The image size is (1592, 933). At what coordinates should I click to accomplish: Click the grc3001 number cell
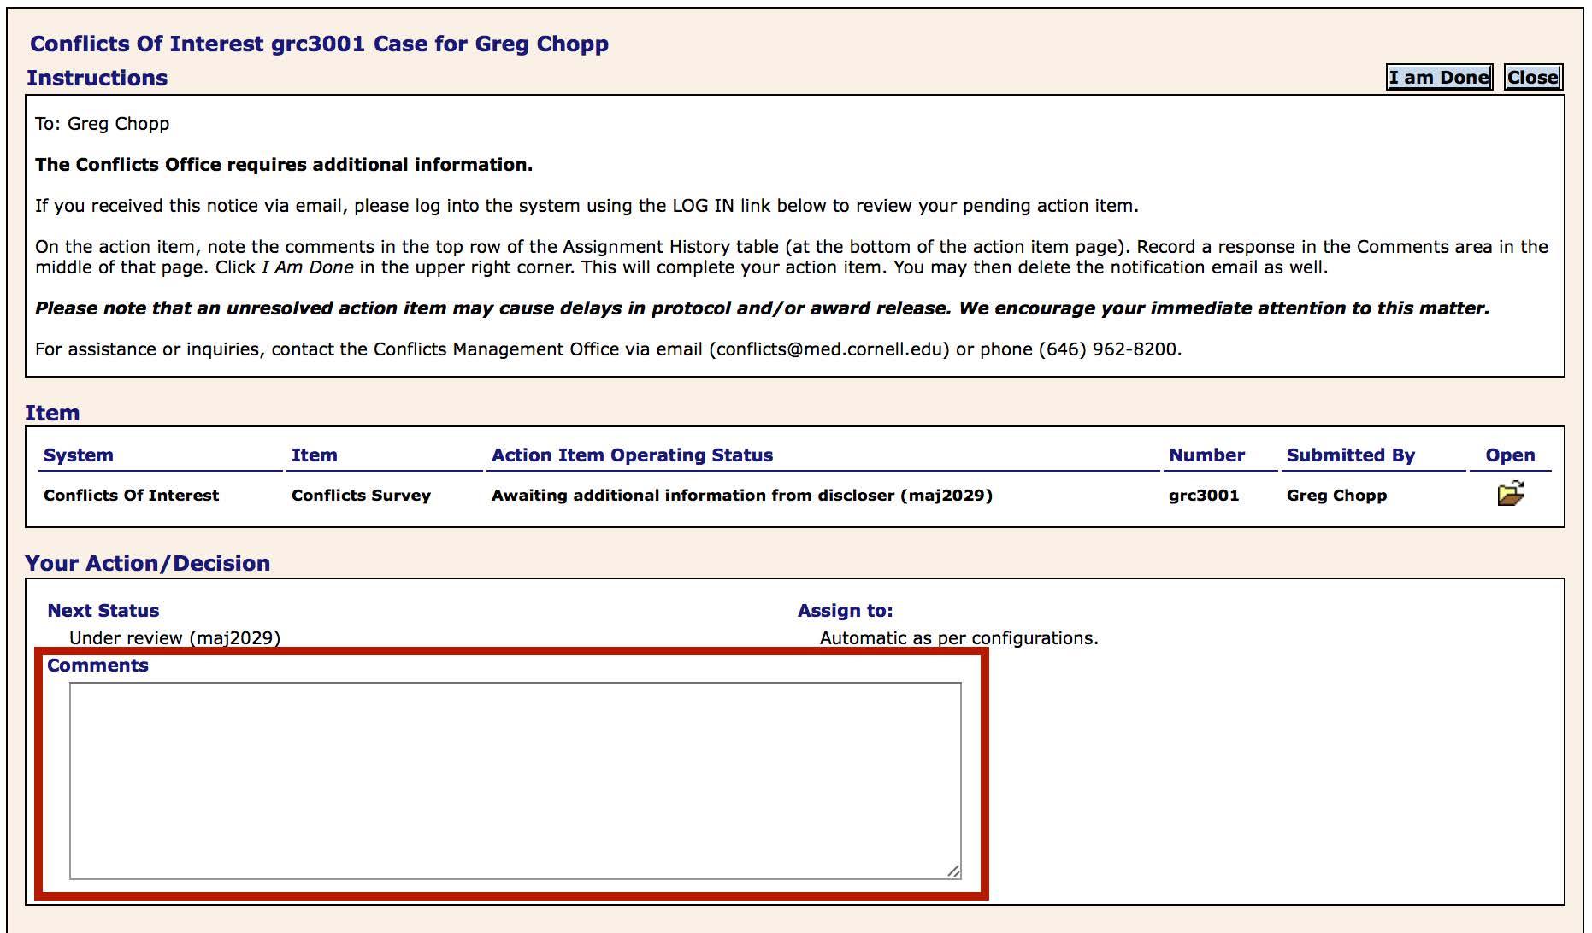(1204, 496)
